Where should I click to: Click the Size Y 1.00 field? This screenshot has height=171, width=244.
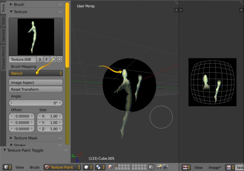(x=50, y=122)
